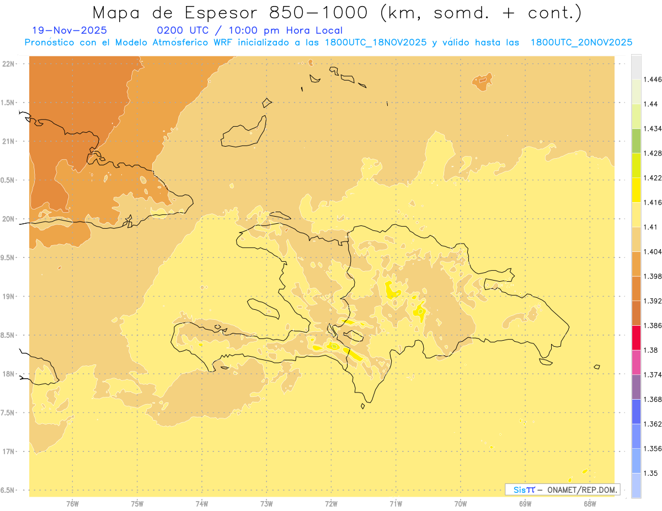Click the legend value '1.386'
This screenshot has height=511, width=662.
click(x=653, y=325)
